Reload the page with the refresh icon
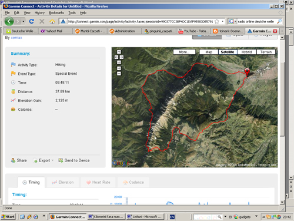 (x=32, y=21)
